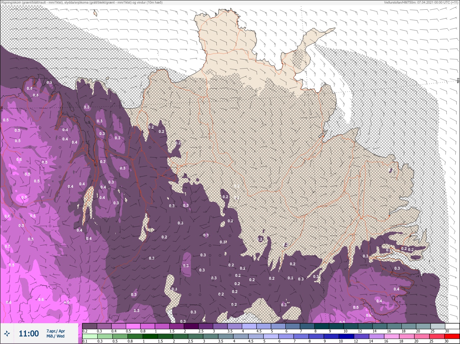Pick upper legend pale gray swatch at 25

(438, 326)
